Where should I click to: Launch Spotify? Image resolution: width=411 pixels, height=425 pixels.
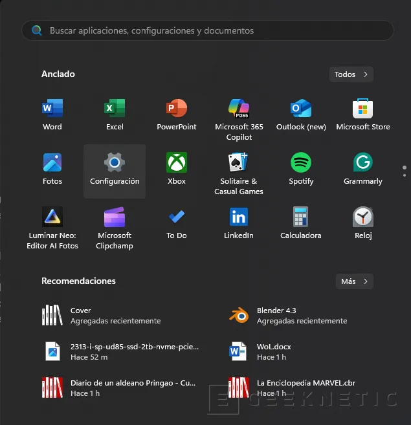coord(301,169)
